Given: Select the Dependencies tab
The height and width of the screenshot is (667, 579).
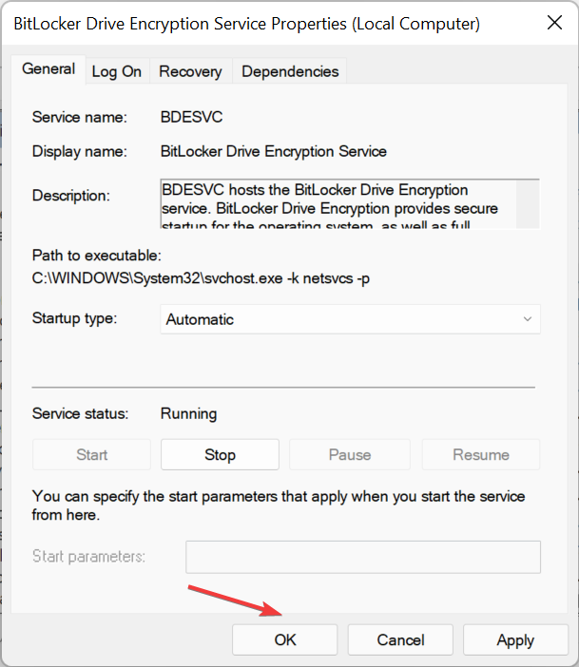Looking at the screenshot, I should click(x=290, y=71).
